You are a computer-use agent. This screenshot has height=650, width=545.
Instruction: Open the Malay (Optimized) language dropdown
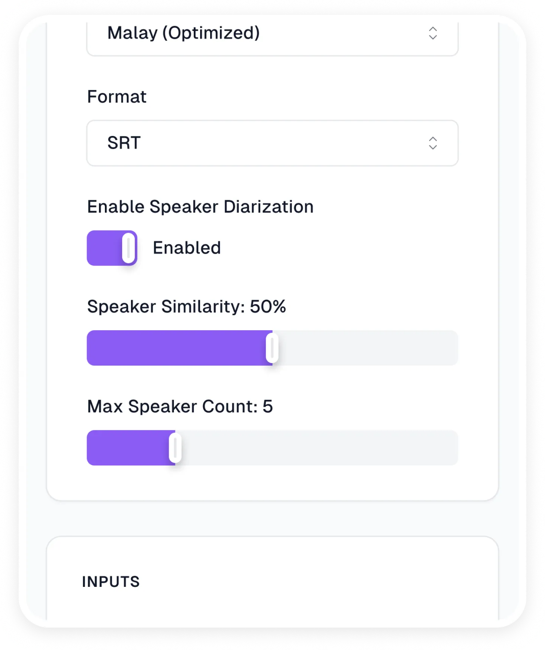tap(272, 34)
